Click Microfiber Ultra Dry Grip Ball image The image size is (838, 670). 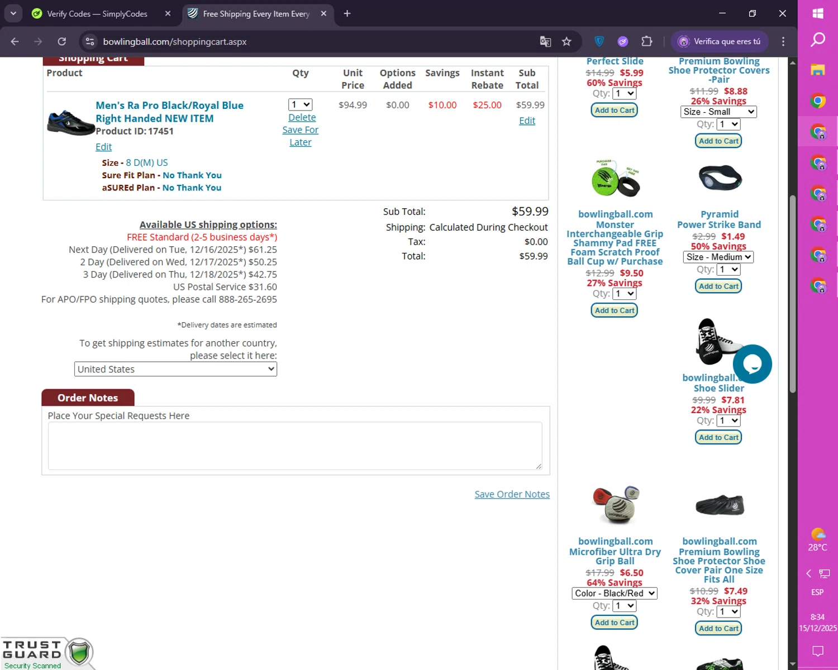coord(615,504)
